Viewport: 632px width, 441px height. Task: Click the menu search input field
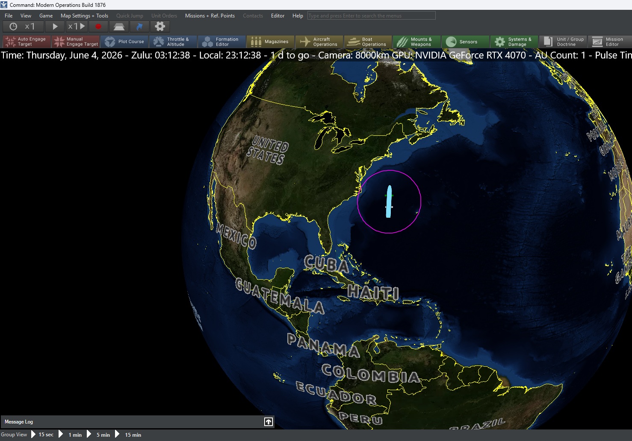pos(371,16)
